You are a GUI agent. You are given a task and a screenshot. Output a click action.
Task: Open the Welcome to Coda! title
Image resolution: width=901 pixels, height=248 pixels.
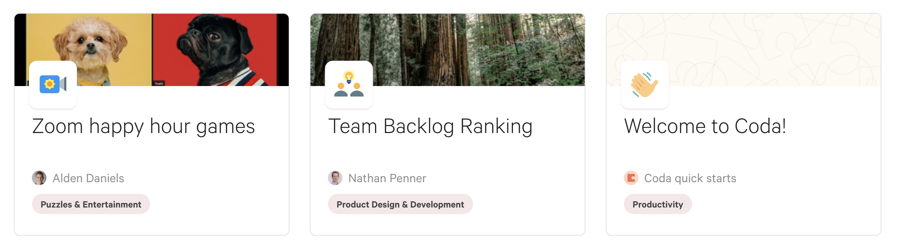click(705, 127)
